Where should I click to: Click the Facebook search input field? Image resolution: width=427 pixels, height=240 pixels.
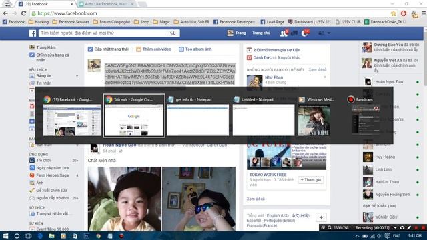103,33
